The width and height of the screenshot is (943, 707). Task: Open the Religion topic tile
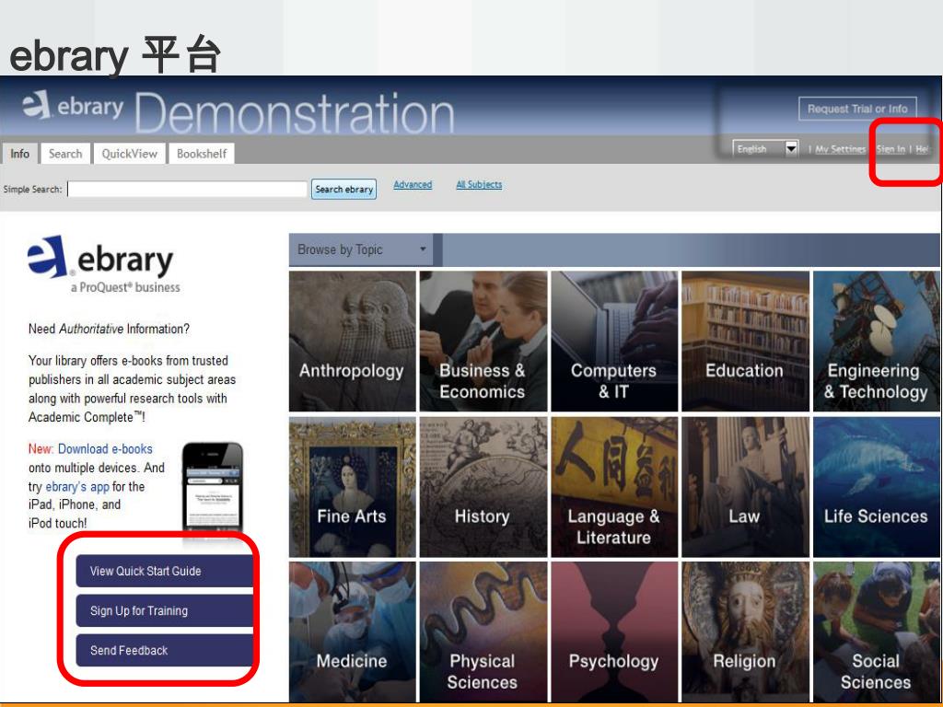(745, 632)
